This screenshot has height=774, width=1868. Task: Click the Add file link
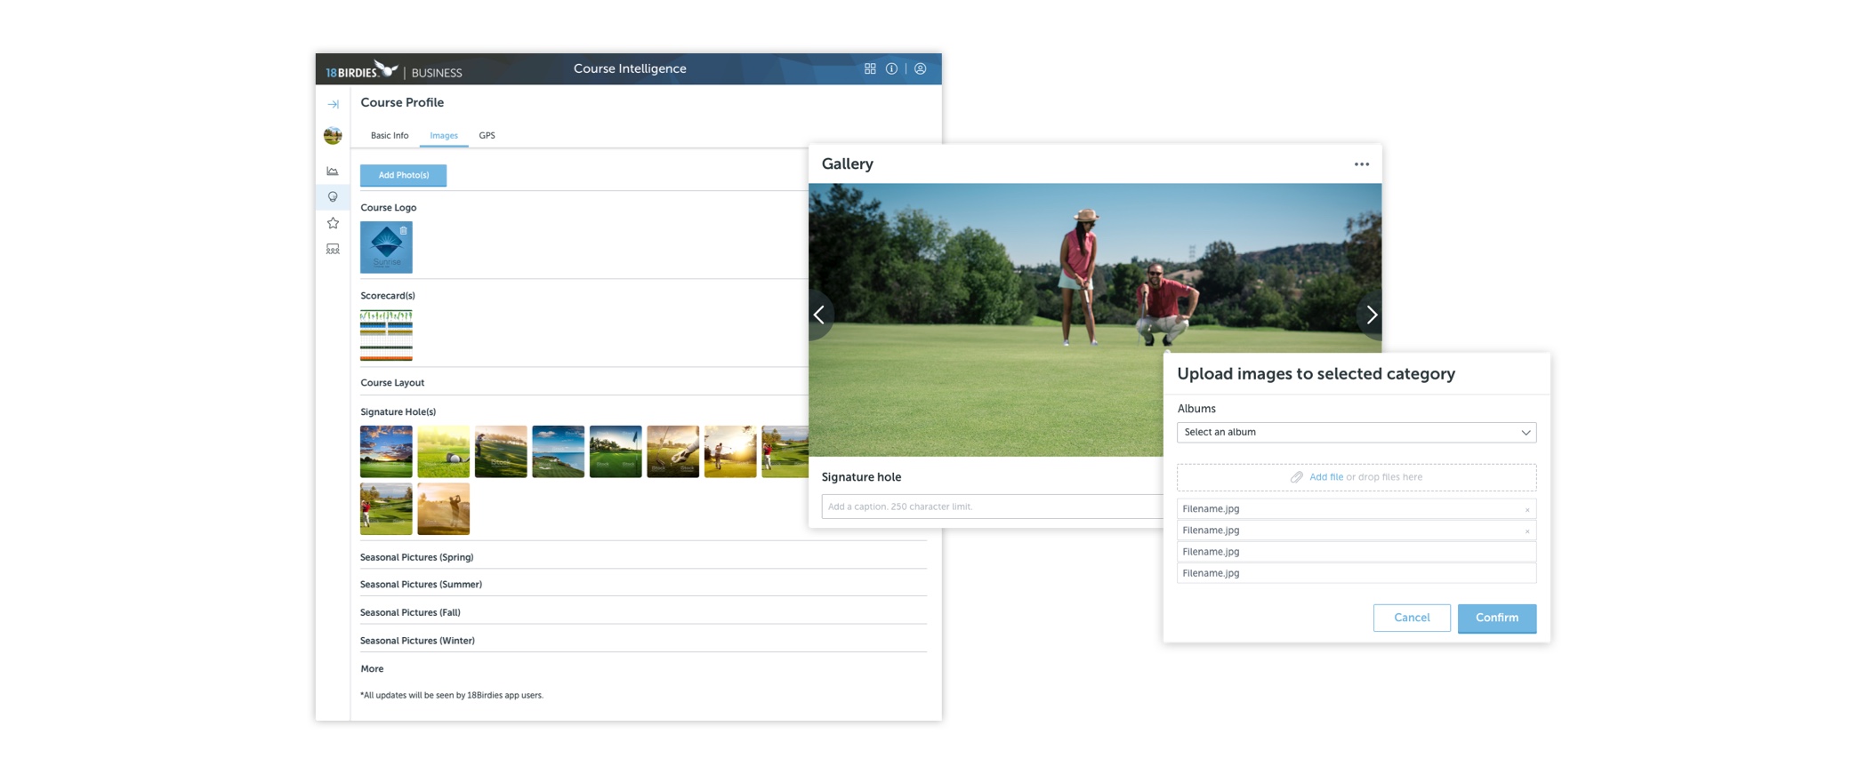1325,477
